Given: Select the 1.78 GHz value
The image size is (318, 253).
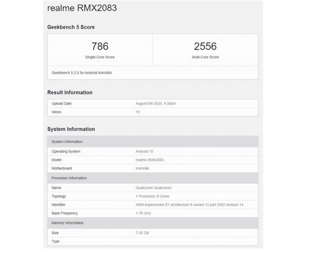Looking at the screenshot, I should click(143, 213).
